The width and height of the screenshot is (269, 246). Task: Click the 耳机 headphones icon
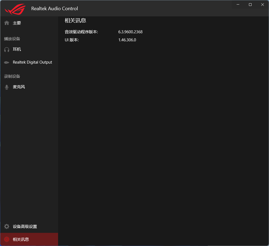point(6,49)
